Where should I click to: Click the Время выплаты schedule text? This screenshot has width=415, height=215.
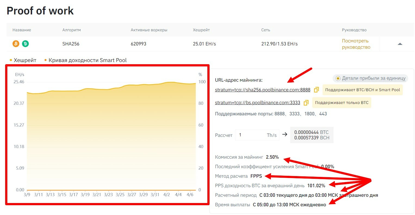(289, 205)
